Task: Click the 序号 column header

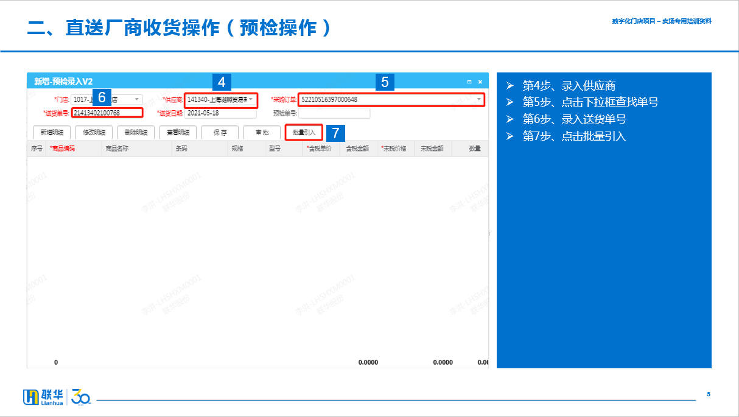Action: [x=37, y=149]
